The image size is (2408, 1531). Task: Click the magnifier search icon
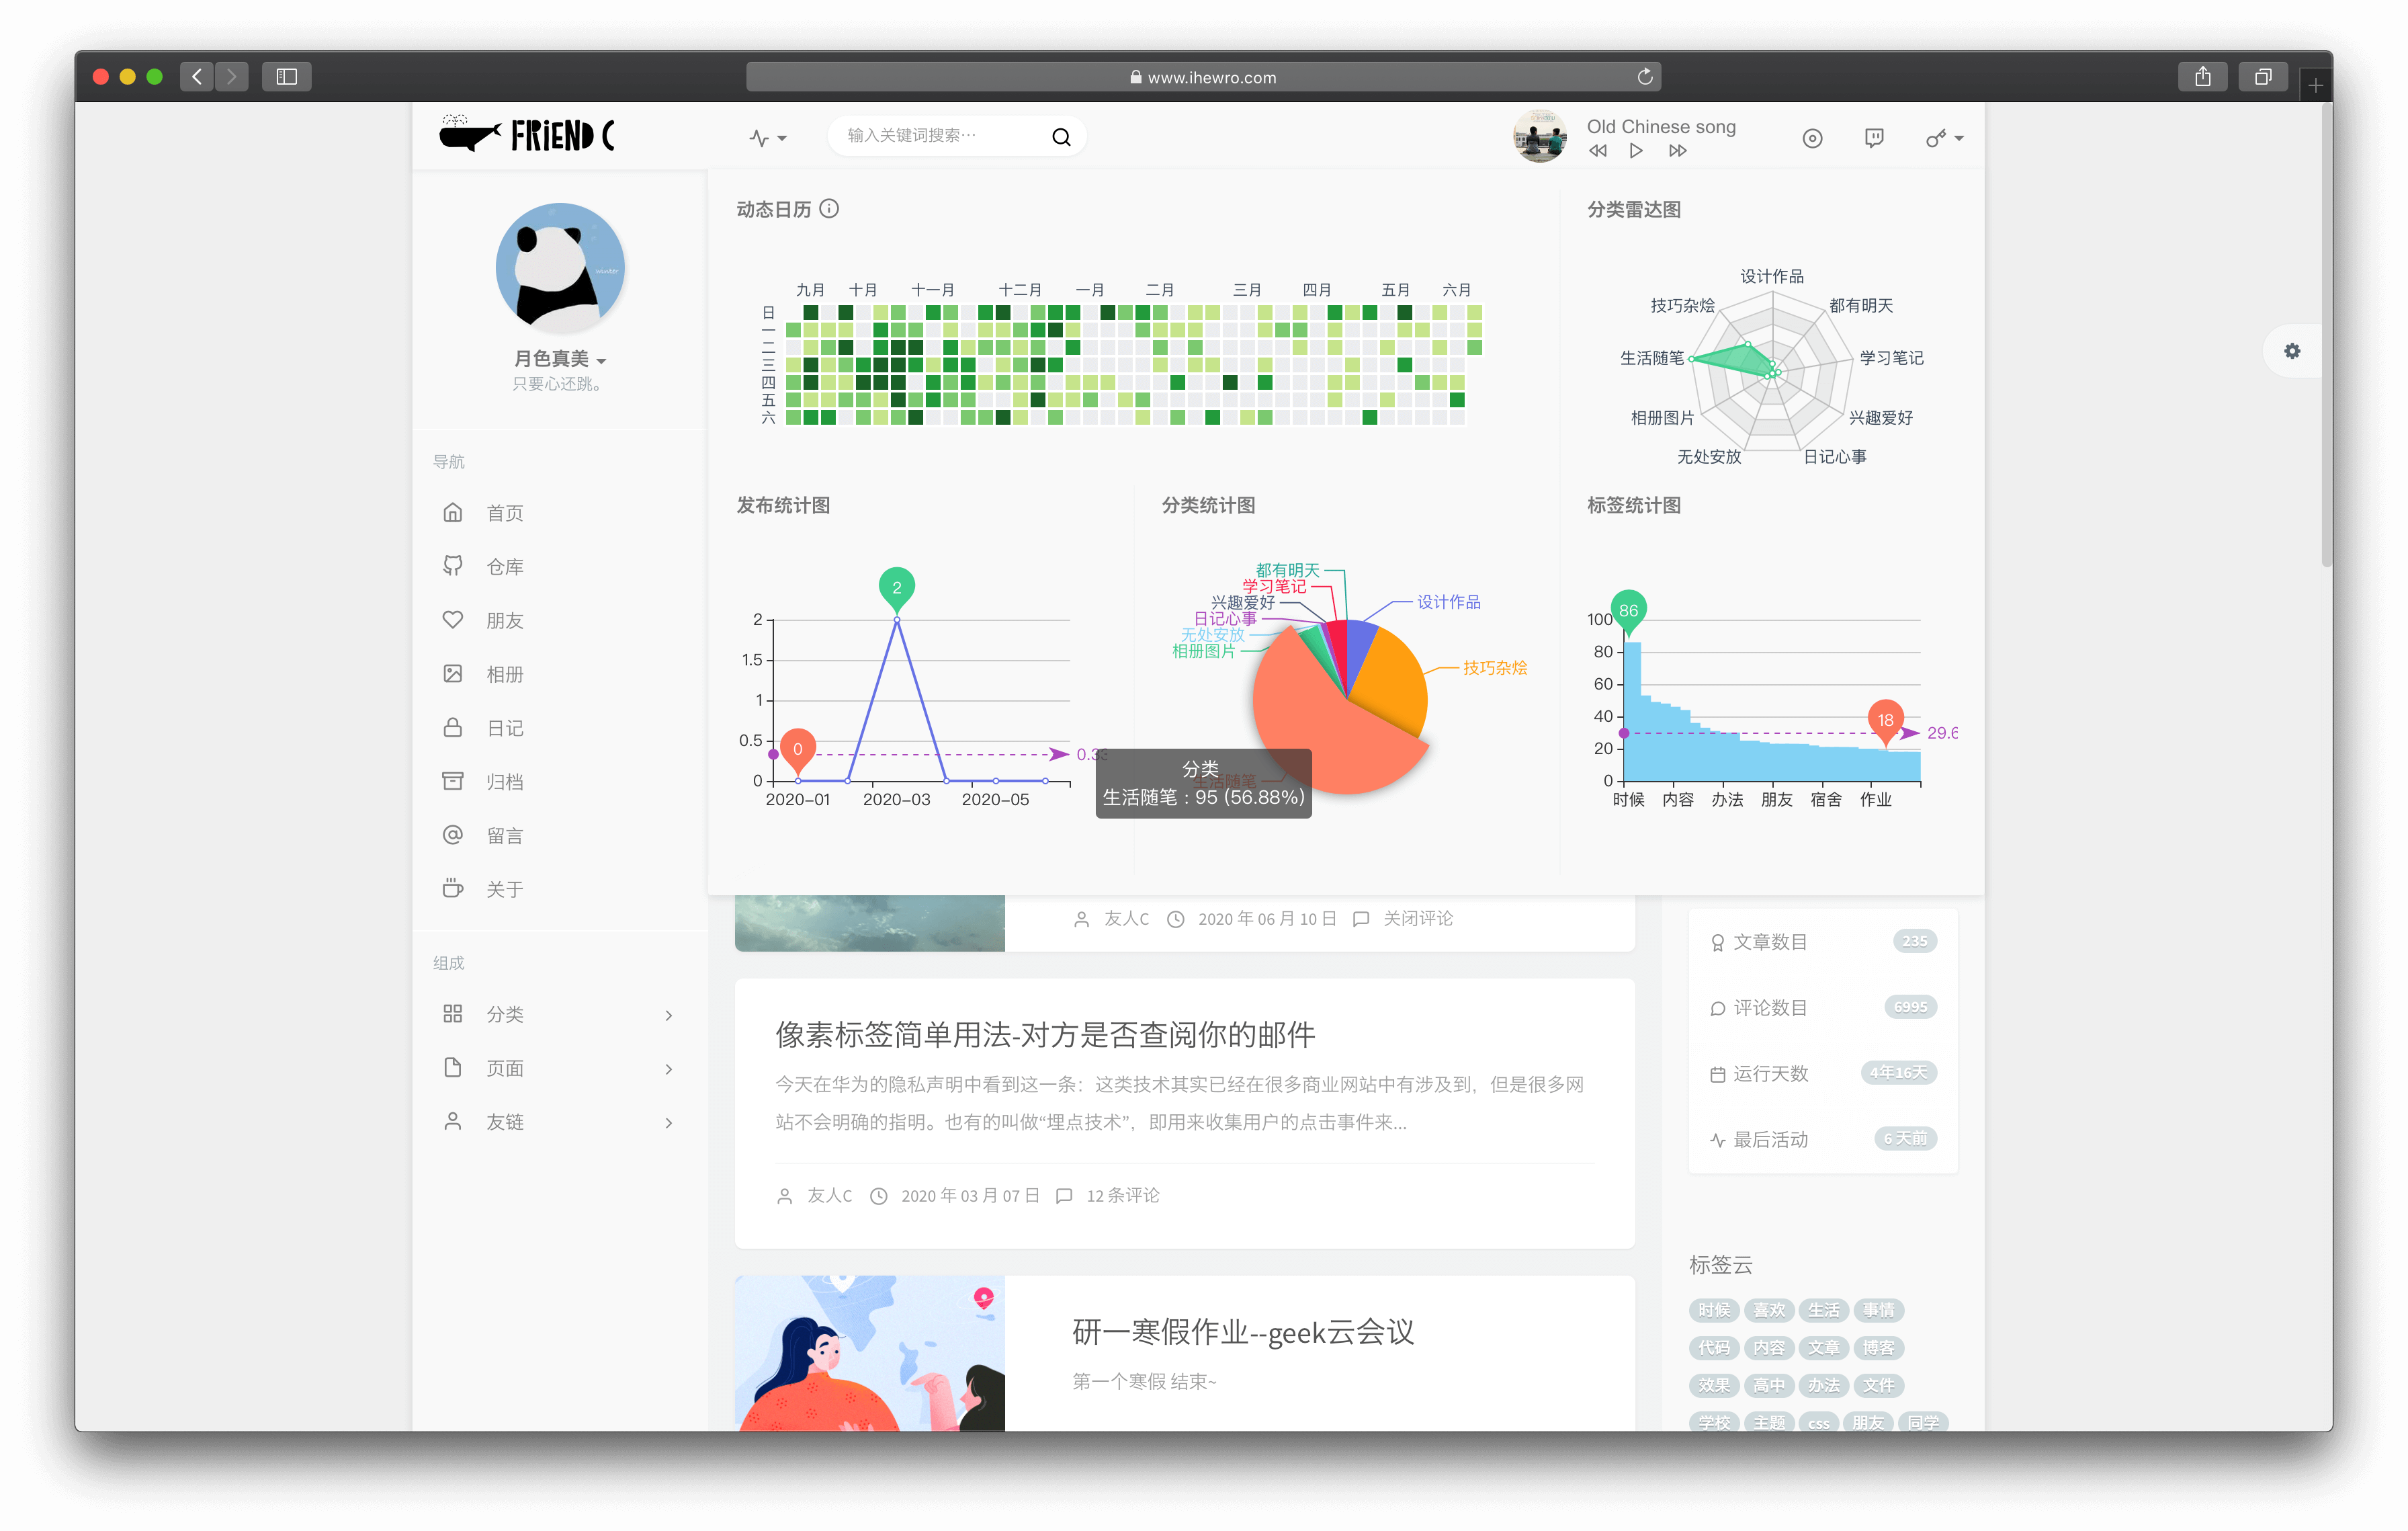[x=1061, y=137]
